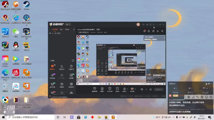The width and height of the screenshot is (214, 120).
Task: Open Windows Start menu
Action: click(3, 117)
